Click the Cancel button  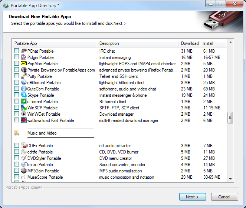click(x=224, y=197)
